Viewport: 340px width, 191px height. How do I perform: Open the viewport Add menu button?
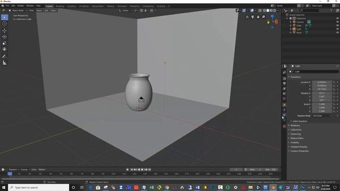[x=46, y=11]
